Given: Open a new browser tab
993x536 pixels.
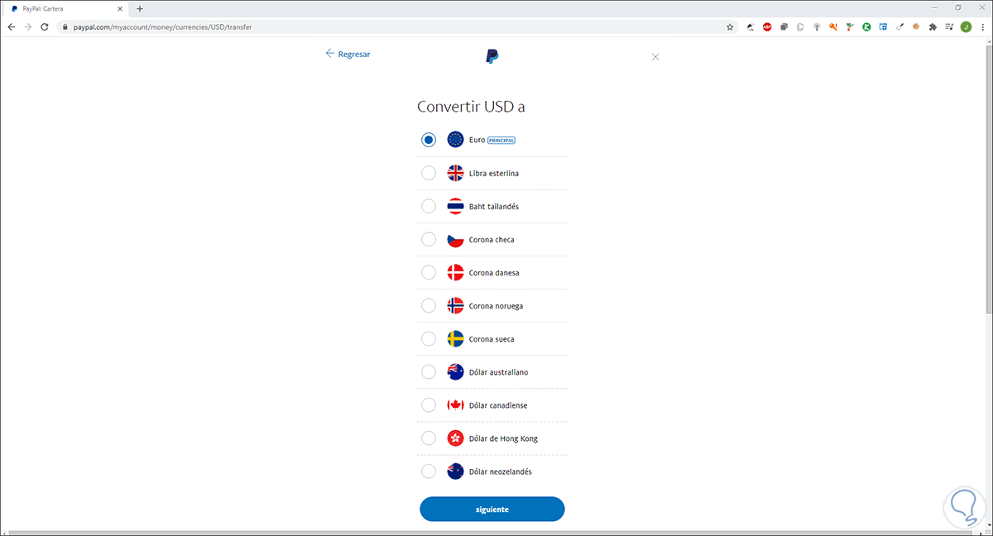Looking at the screenshot, I should point(139,8).
